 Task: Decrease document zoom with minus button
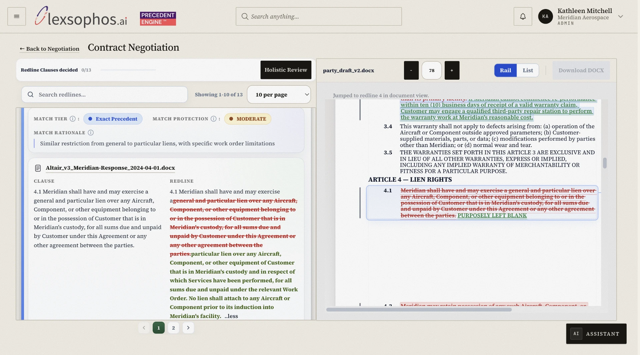click(411, 70)
